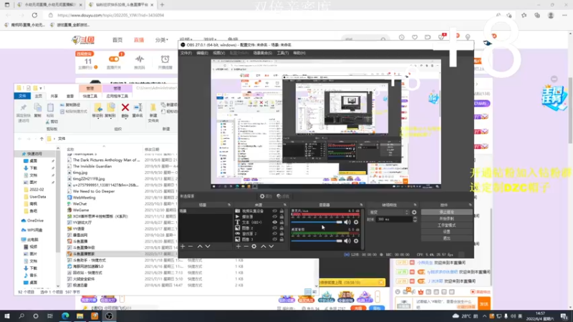The image size is (573, 322).
Task: Open the category dropdown on Douyu nav bar
Action: pos(162,40)
